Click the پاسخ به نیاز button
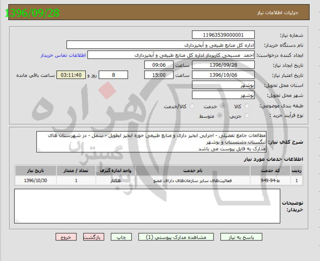This screenshot has width=320, height=261. click(x=241, y=237)
